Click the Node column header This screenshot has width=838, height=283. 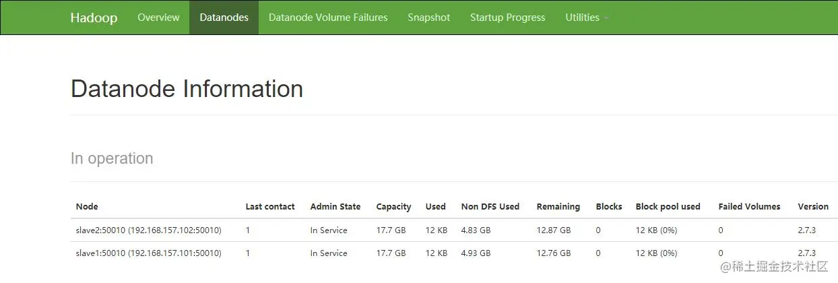(87, 207)
